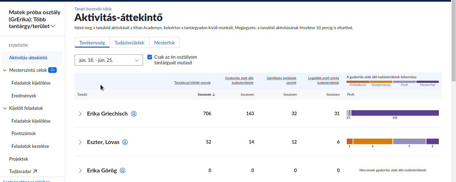
Task: Click Eszter, Lovas student name
Action: (103, 142)
